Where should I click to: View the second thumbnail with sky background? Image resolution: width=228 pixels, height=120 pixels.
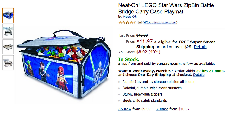coord(8,31)
